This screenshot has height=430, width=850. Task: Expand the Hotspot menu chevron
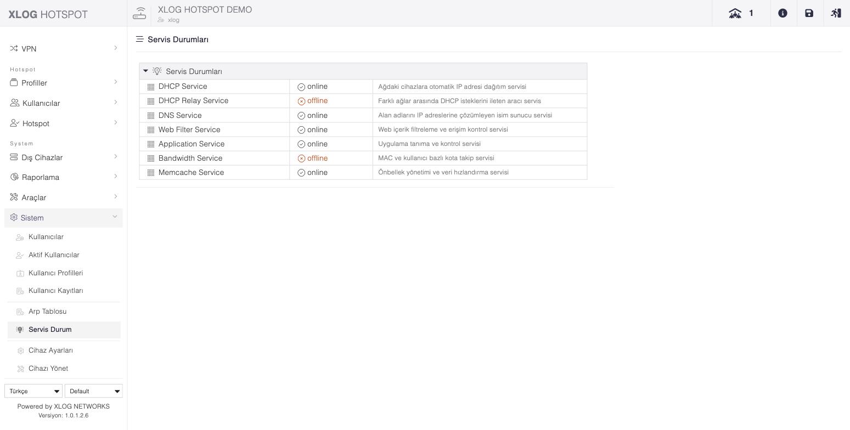(115, 123)
